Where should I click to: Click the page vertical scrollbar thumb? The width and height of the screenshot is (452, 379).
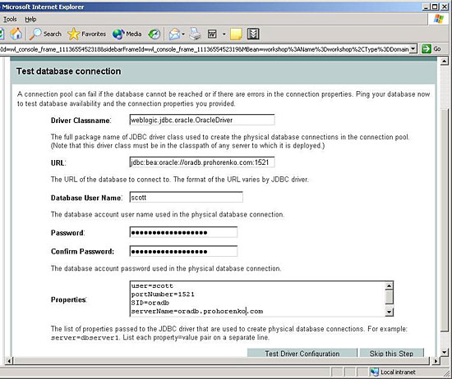pyautogui.click(x=445, y=220)
